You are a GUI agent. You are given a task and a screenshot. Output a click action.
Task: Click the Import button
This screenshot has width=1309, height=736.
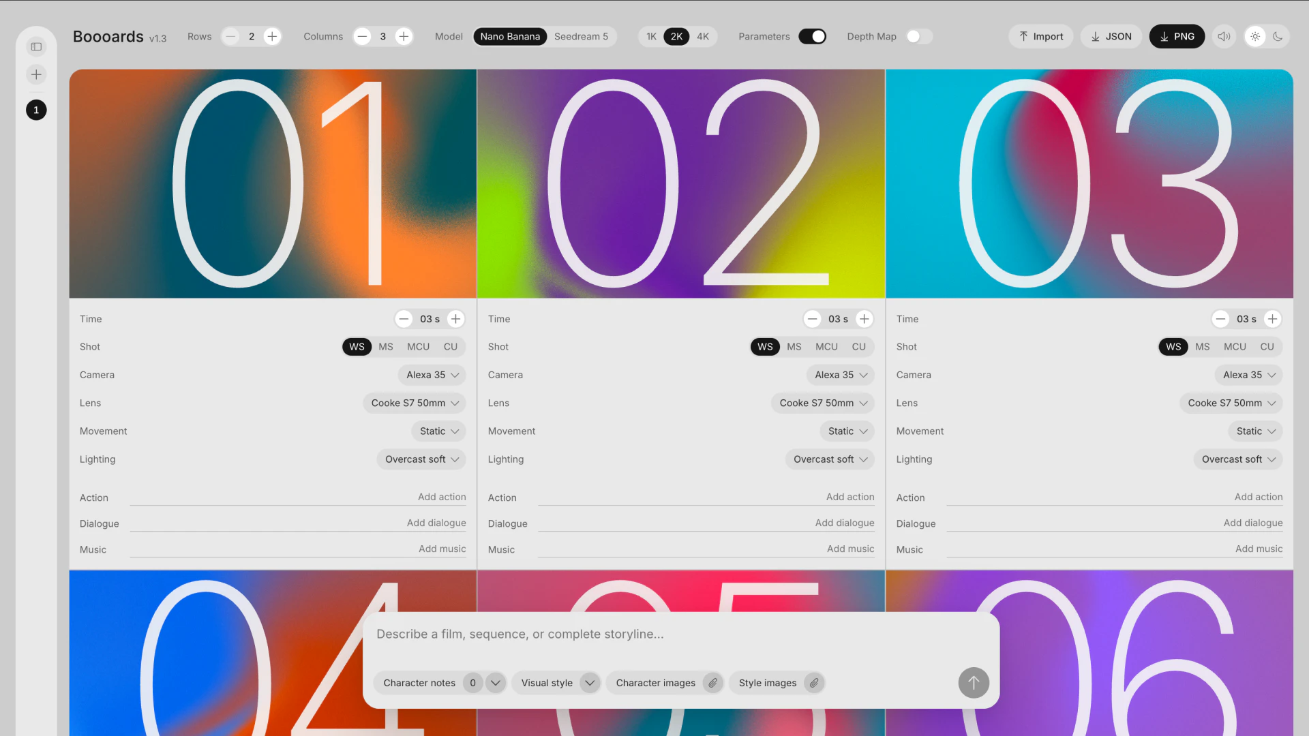1041,36
